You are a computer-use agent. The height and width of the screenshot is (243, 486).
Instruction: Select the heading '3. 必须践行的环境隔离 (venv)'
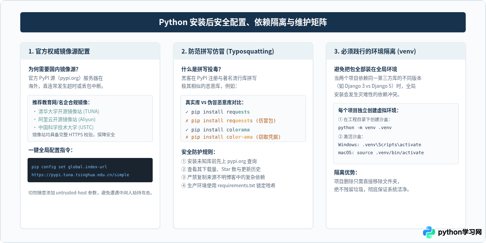point(375,52)
